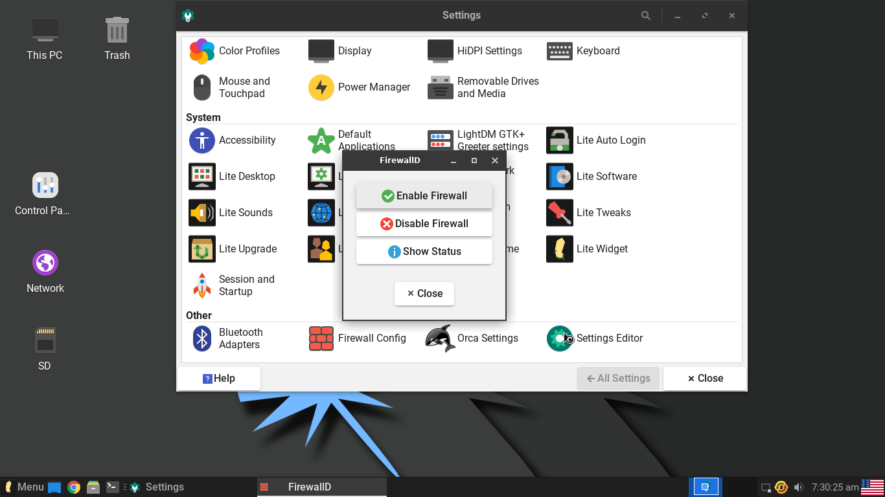Select This PC desktop icon
Screen dimensions: 885x497
[x=45, y=39]
